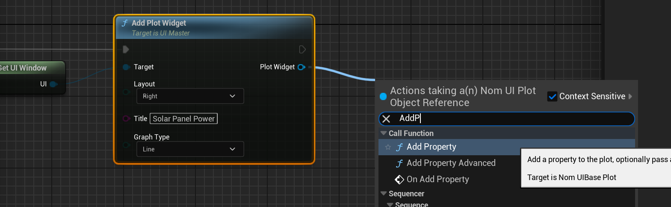
Task: Select Add Property function from the list
Action: (x=431, y=147)
